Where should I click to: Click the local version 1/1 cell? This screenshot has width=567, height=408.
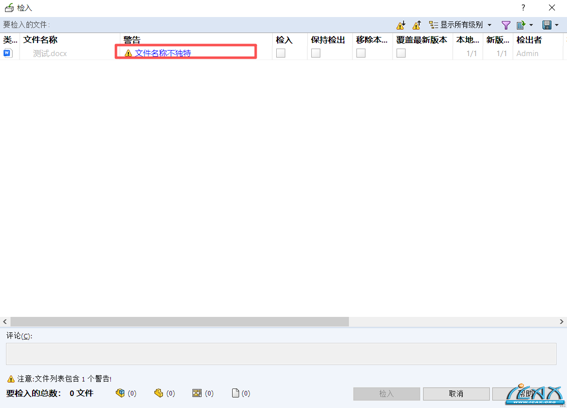click(472, 54)
